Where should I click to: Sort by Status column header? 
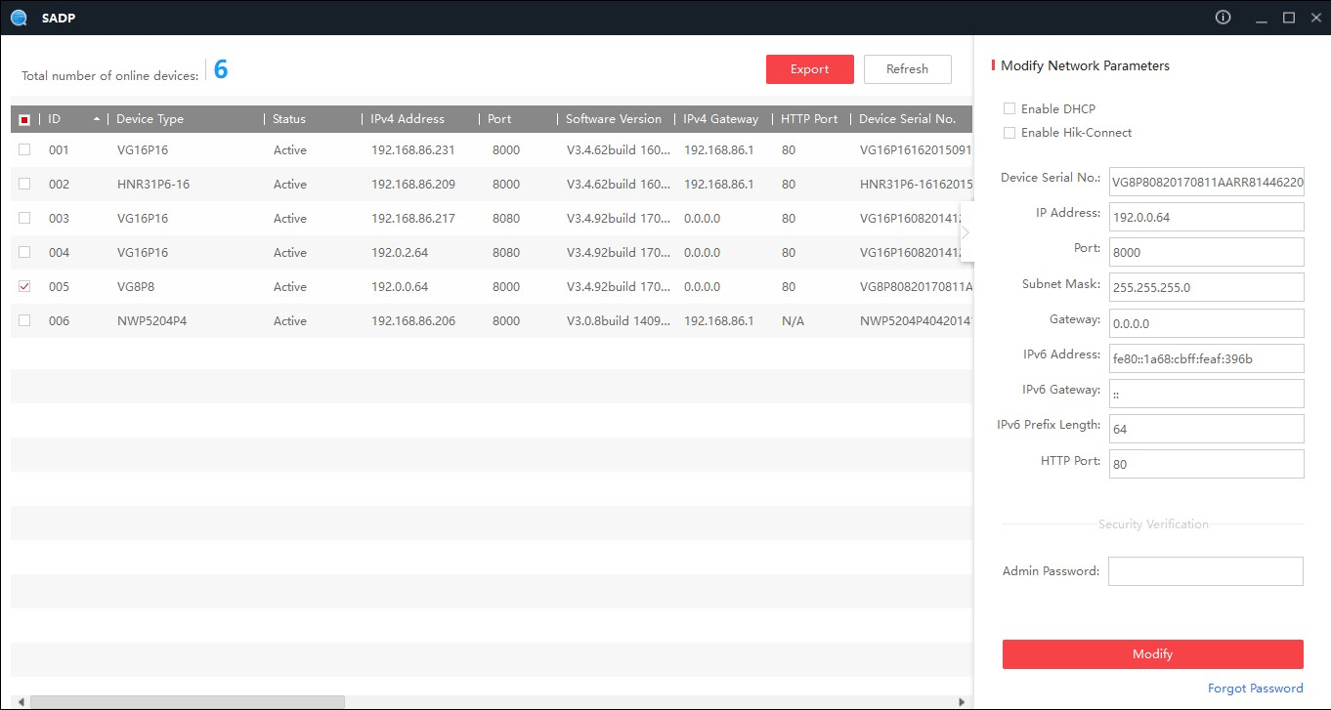pyautogui.click(x=289, y=119)
